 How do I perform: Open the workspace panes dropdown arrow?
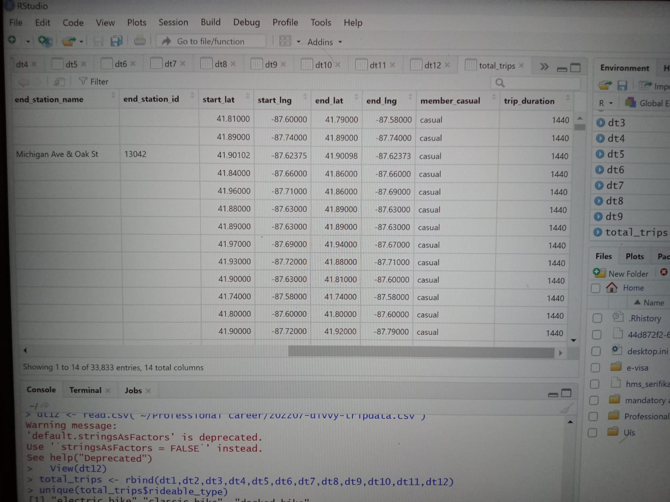(299, 42)
